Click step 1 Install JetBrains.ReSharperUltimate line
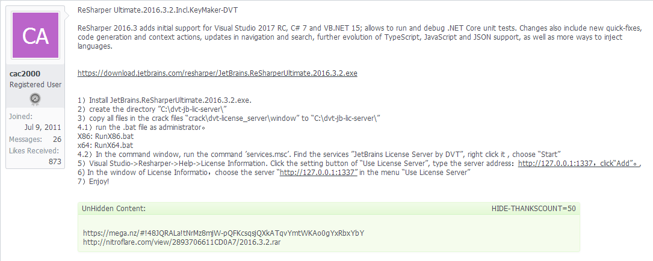Viewport: 653px width, 261px height. point(164,100)
